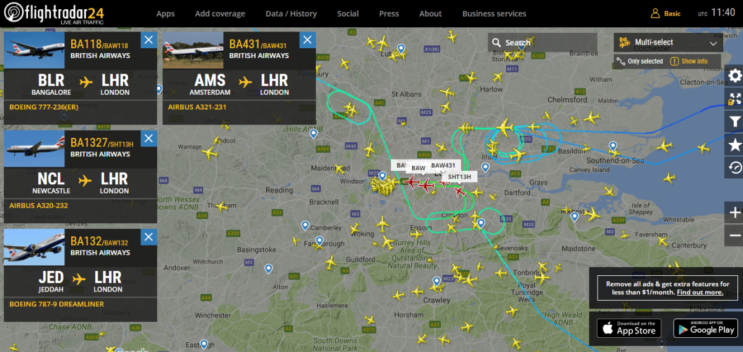
Task: Click the Flightradar24 logo
Action: click(56, 13)
